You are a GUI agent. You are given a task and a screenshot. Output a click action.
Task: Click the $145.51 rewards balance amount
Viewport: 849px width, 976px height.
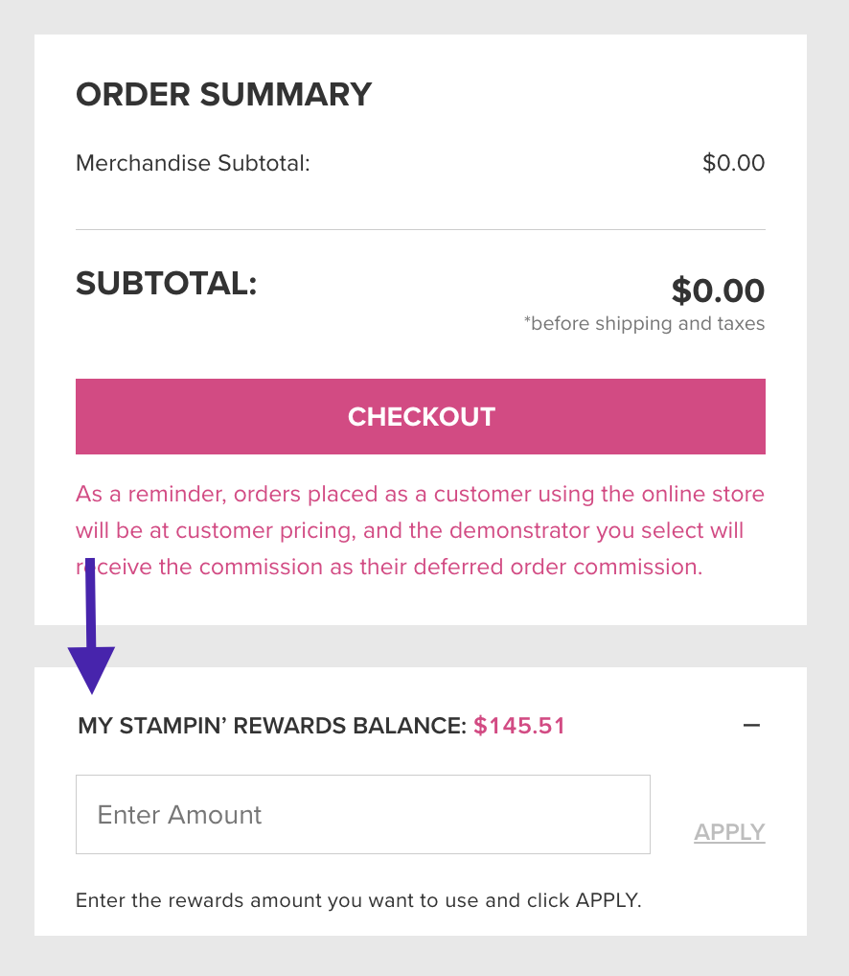[519, 726]
